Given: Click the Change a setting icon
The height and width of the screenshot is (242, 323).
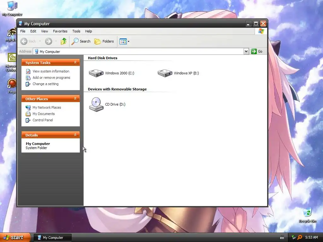Looking at the screenshot, I should tap(28, 84).
